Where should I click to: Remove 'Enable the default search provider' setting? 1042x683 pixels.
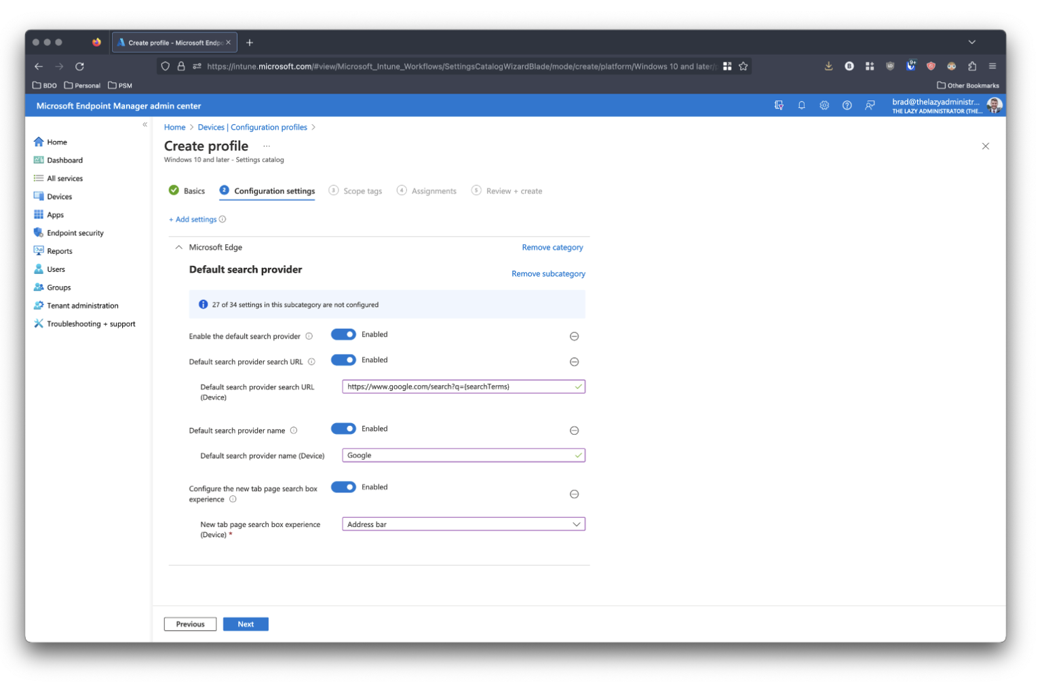(575, 337)
